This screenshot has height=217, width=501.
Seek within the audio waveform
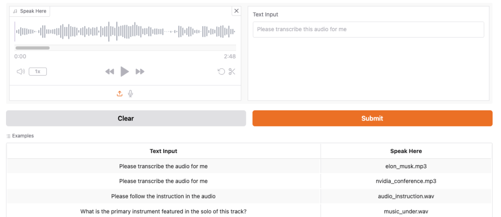[x=125, y=32]
